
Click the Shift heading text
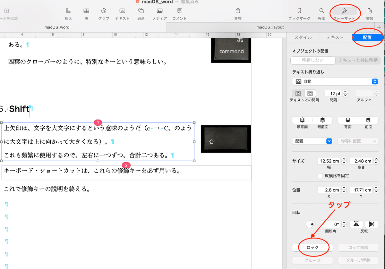point(19,109)
